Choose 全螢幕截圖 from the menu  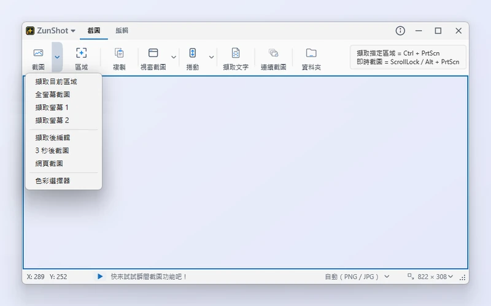64,94
